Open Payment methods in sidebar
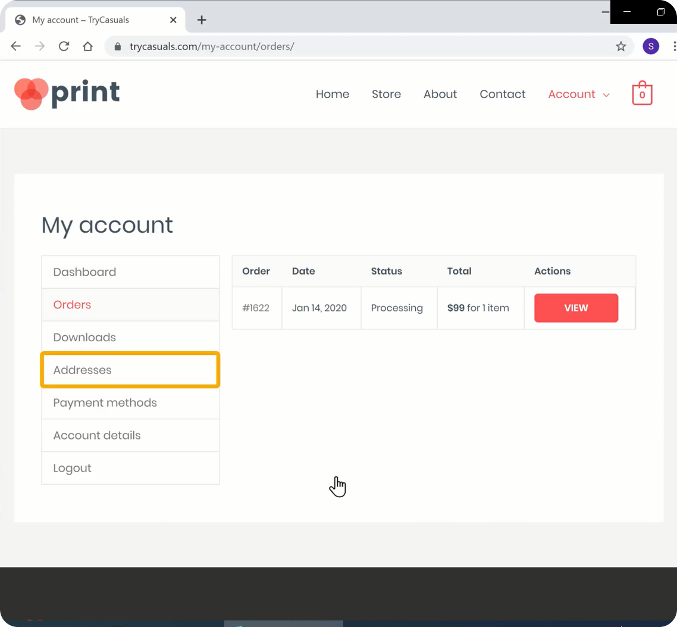677x627 pixels. [130, 403]
